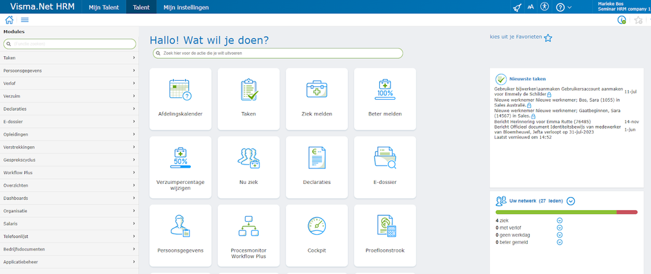Viewport: 651px width, 274px height.
Task: Open the E-dossier tile icon
Action: 385,158
